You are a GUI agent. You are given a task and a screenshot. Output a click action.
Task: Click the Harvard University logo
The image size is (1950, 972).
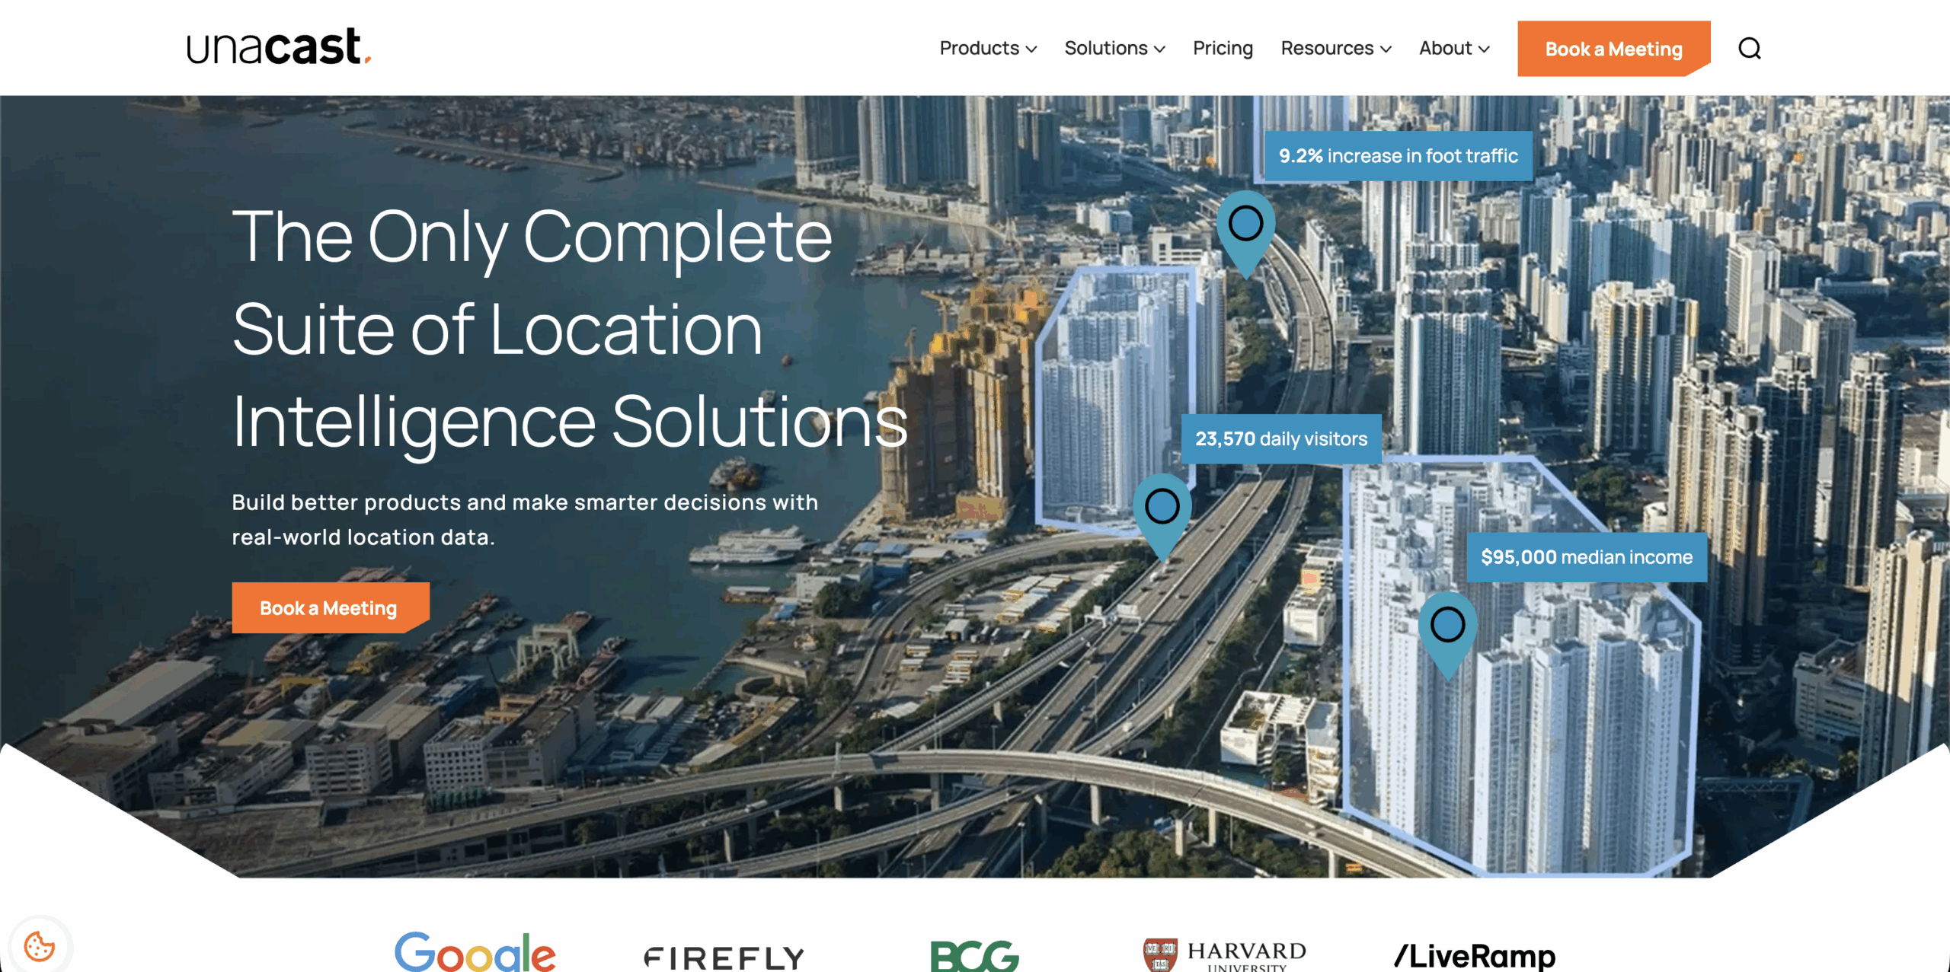coord(1224,954)
